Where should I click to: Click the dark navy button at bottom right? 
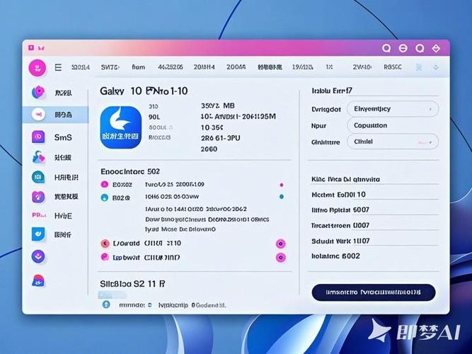point(374,292)
